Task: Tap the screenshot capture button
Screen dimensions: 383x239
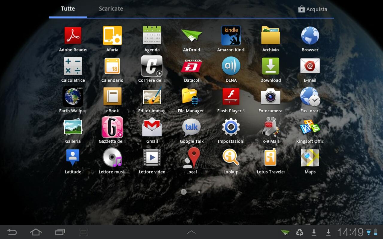Action: tap(83, 232)
